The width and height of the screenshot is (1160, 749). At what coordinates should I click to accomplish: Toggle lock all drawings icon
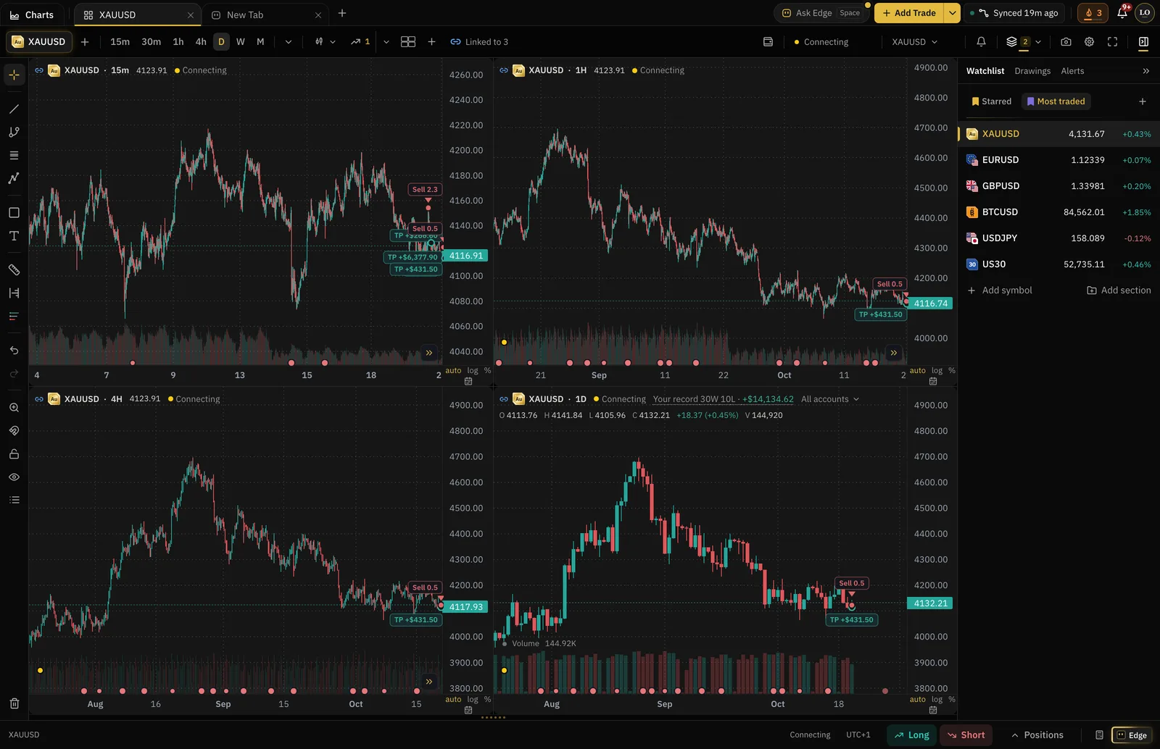[x=14, y=454]
